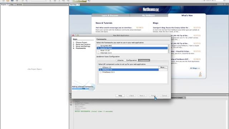Click the bold Frameworks step
The image size is (229, 129).
81,48
